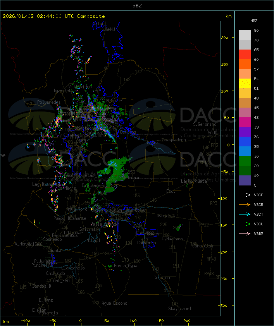Click the Pincheira map label
274x326 pixels.
pyautogui.click(x=42, y=265)
